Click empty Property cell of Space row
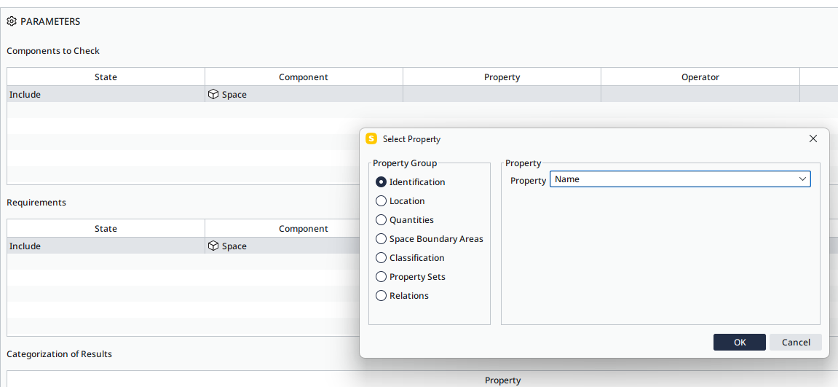This screenshot has height=387, width=838. (502, 94)
